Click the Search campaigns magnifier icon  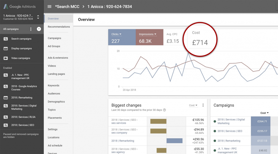(x=5, y=39)
